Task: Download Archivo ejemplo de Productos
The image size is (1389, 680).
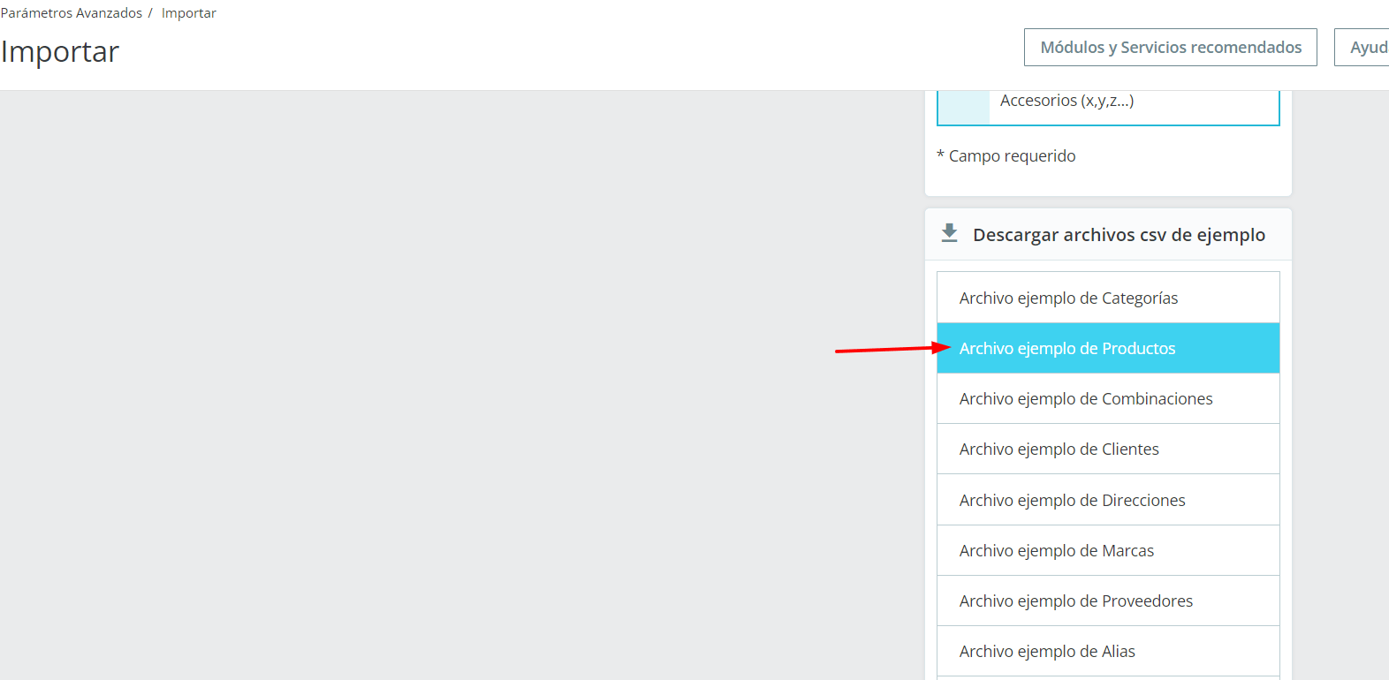Action: coord(1108,348)
